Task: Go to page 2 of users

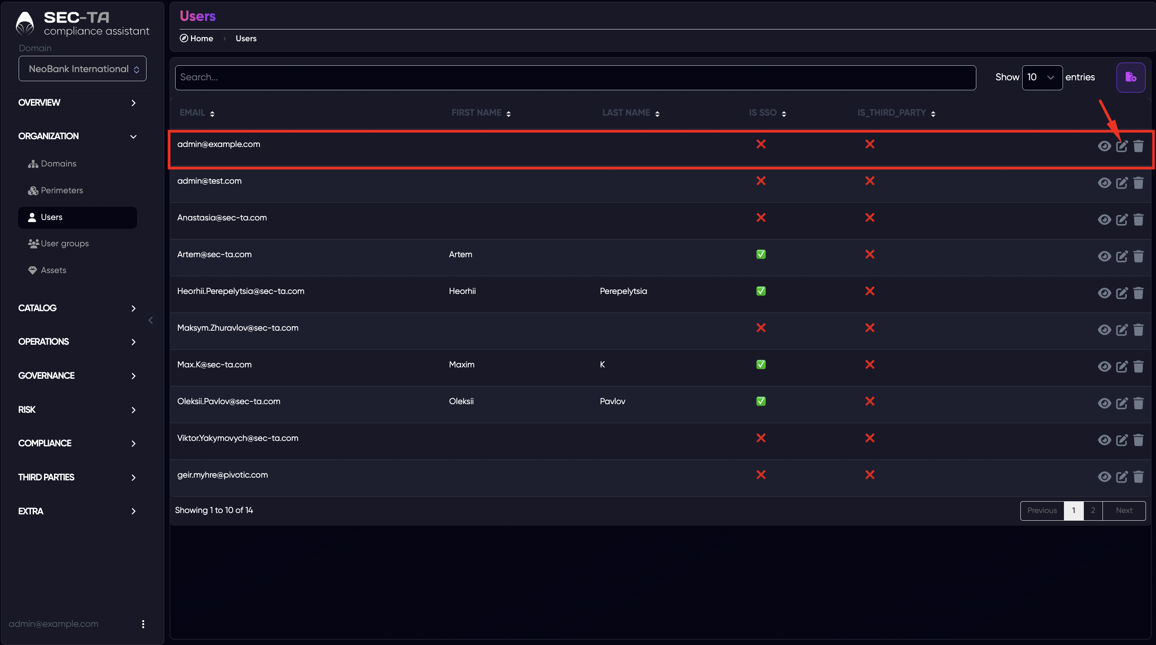Action: (1093, 511)
